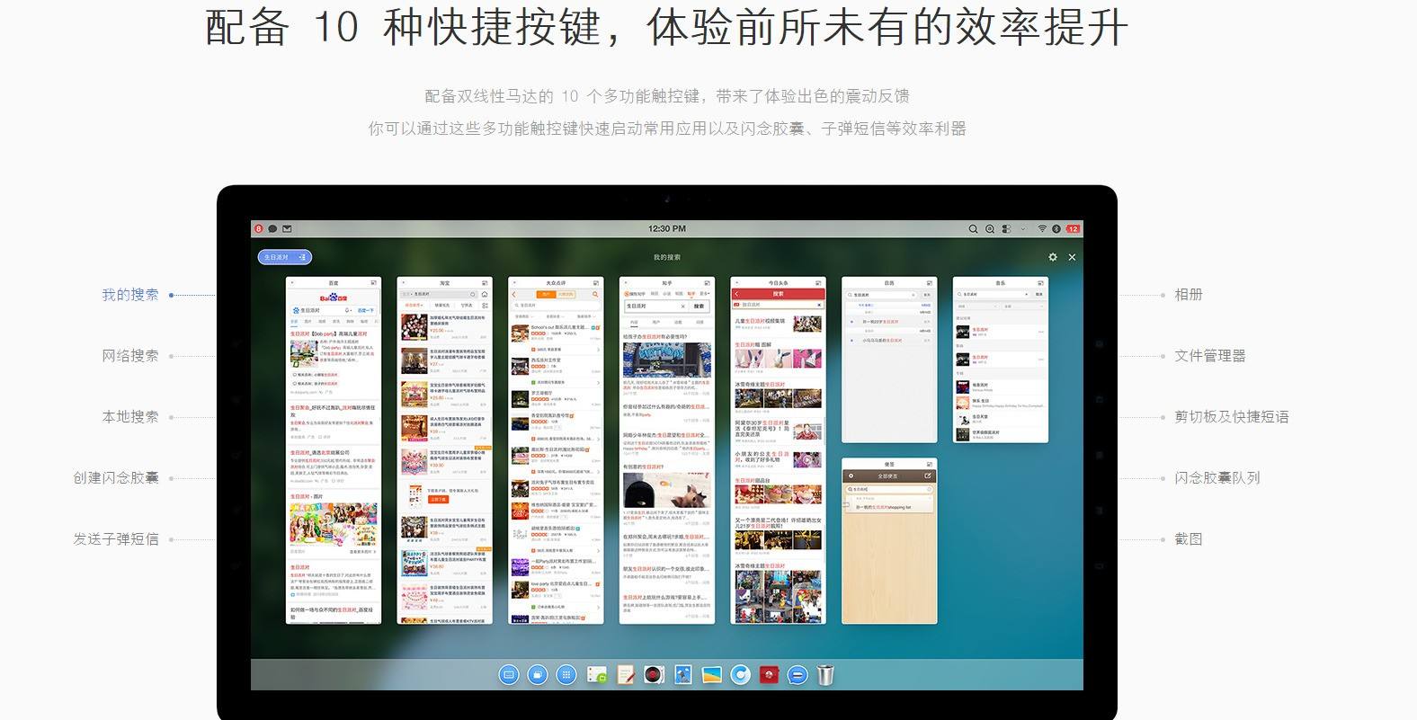Click the Wi-Fi icon in status bar

tap(1042, 228)
